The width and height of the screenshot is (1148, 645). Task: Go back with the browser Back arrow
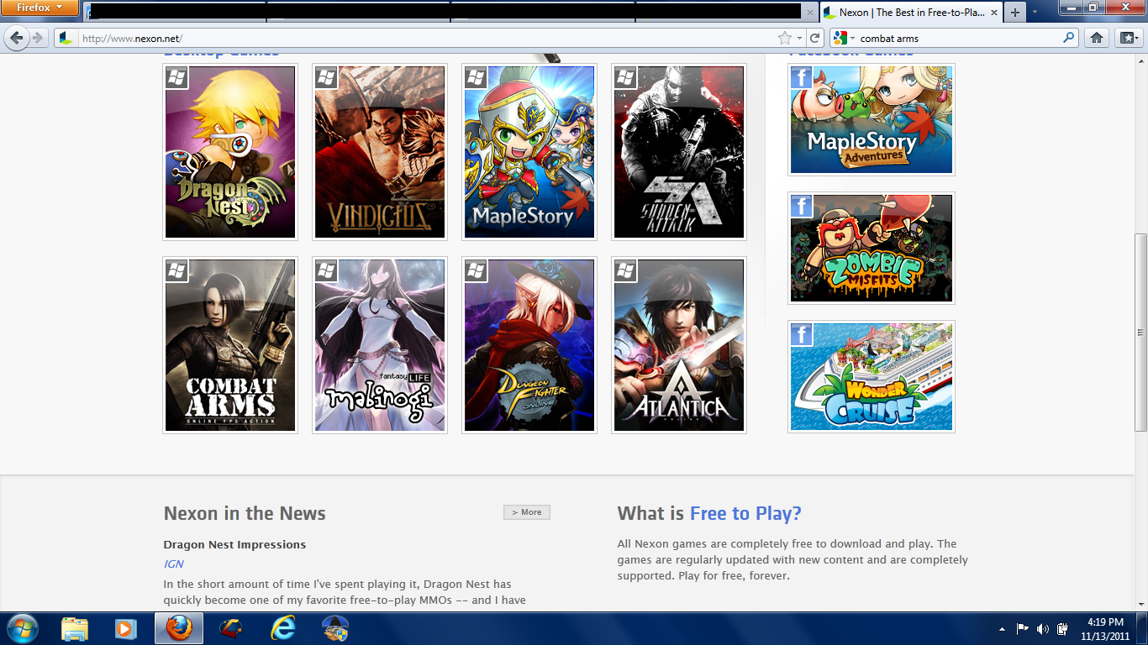pyautogui.click(x=17, y=38)
